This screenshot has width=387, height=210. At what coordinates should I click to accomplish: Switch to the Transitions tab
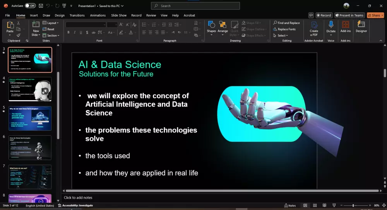pyautogui.click(x=77, y=15)
